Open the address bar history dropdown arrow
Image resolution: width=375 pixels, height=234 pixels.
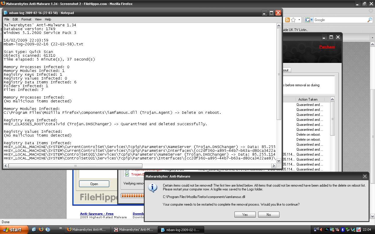tap(299, 20)
